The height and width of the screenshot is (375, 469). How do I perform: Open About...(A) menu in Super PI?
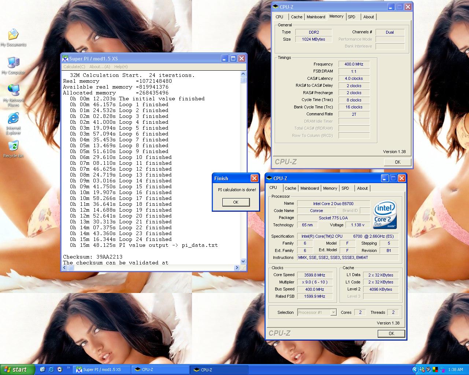click(x=100, y=67)
